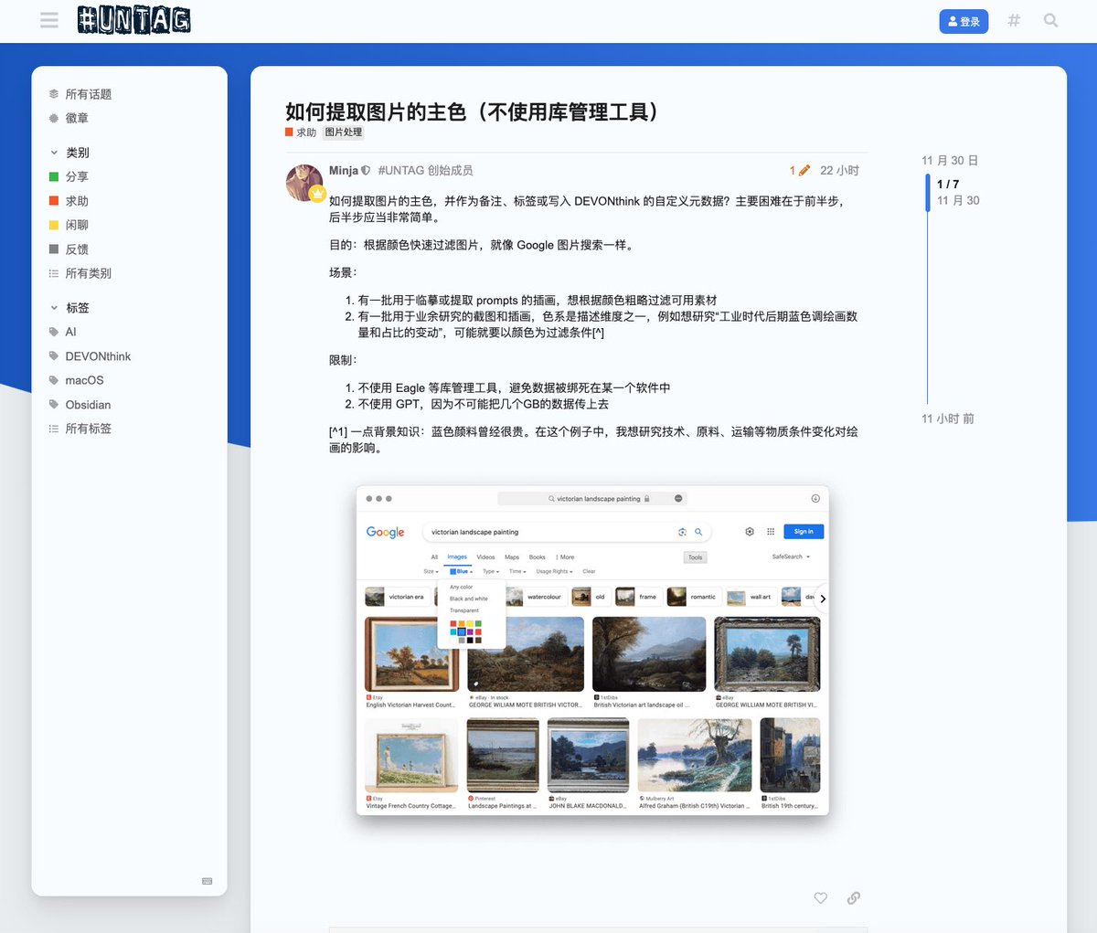Click the tag icon beside macOS

pyautogui.click(x=53, y=380)
